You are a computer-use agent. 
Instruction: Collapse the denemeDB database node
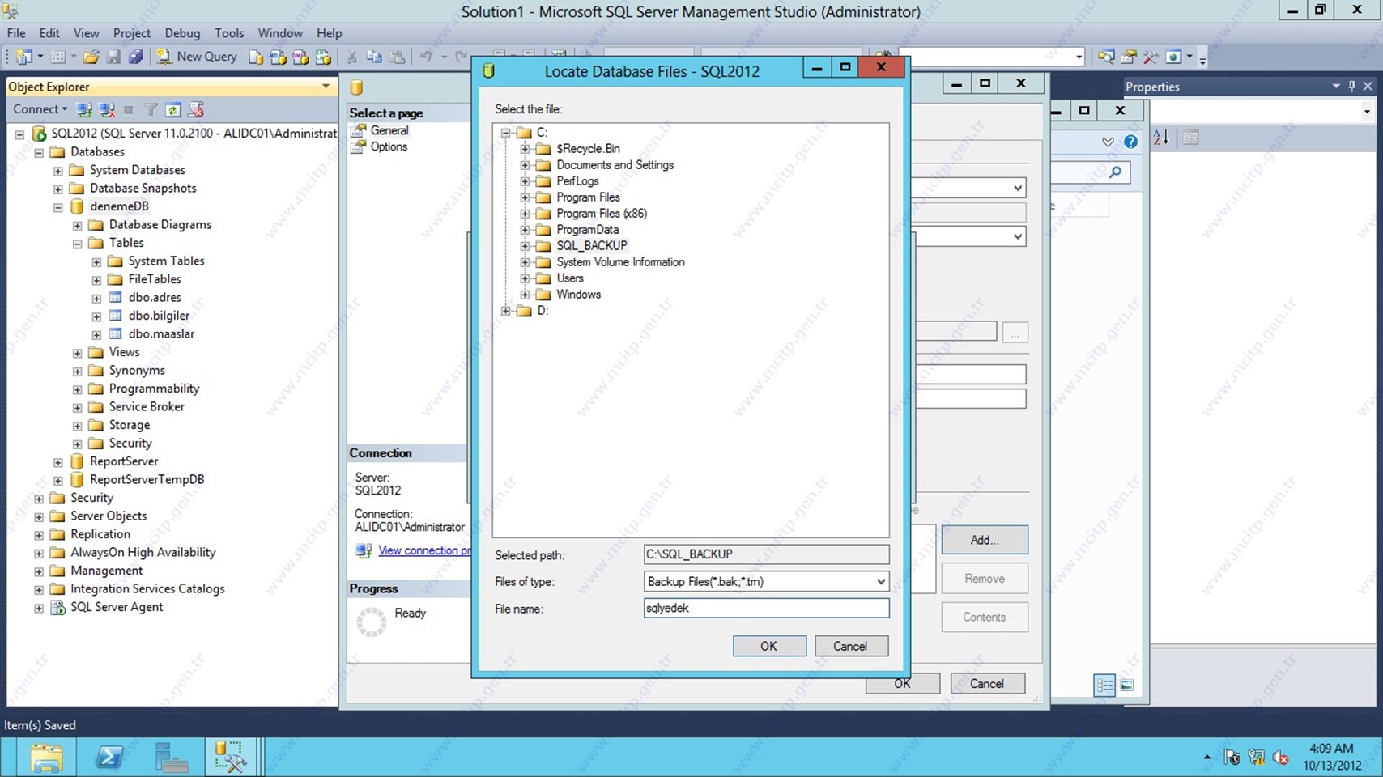58,207
